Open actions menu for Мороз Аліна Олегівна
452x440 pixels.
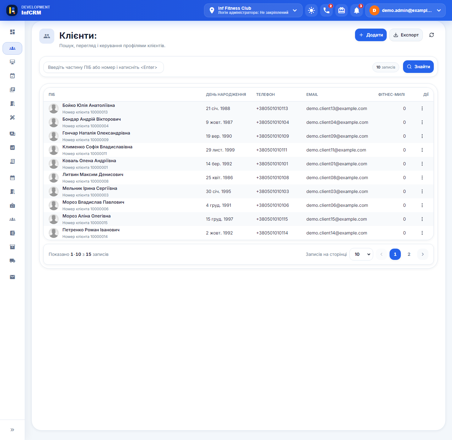click(422, 219)
